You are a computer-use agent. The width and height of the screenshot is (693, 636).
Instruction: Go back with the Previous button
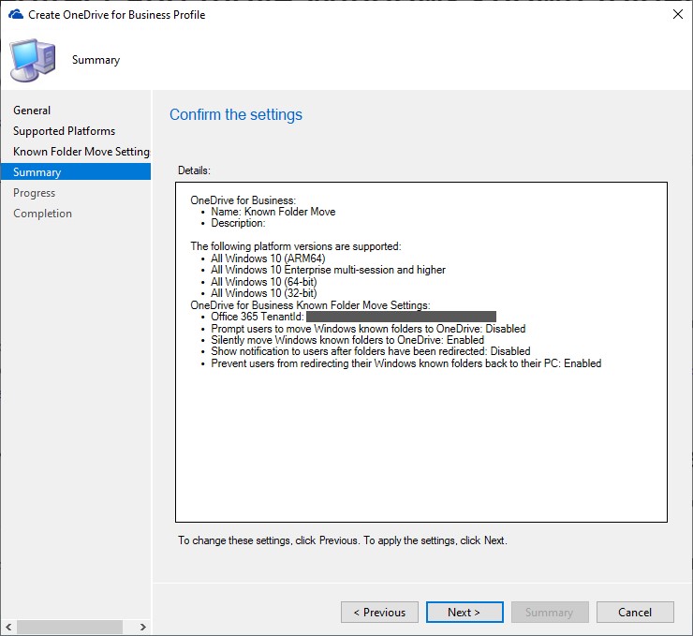pos(379,613)
